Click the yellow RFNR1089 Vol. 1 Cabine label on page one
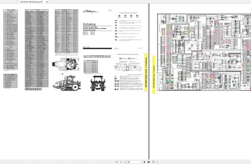Image resolution: width=251 pixels, height=164 pixels. coord(146,72)
